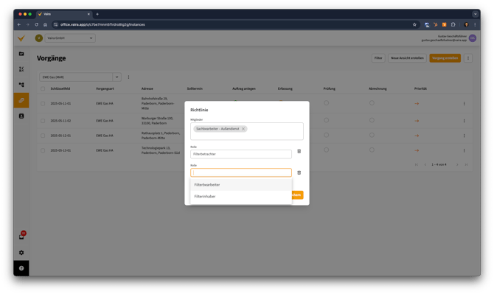Open browser tab search dropdown arrow
Screen dimensions: 494x294
[x=475, y=14]
